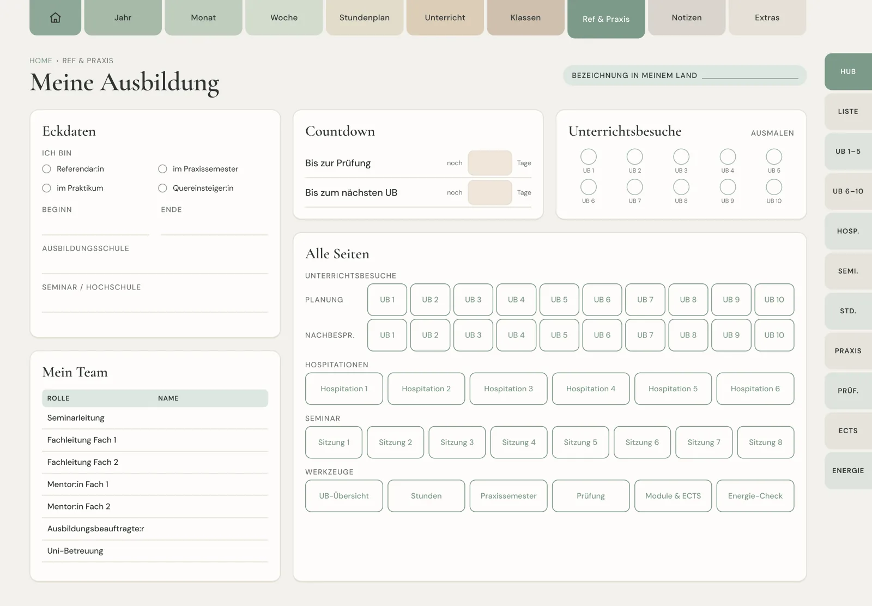Tick the UB 10 progress circle

(x=774, y=187)
